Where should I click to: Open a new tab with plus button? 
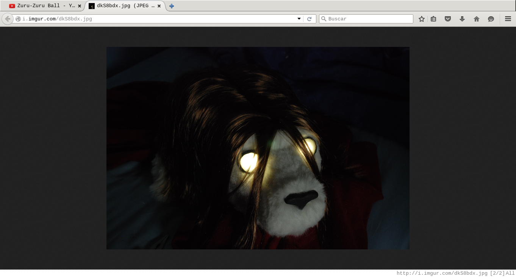pos(172,6)
